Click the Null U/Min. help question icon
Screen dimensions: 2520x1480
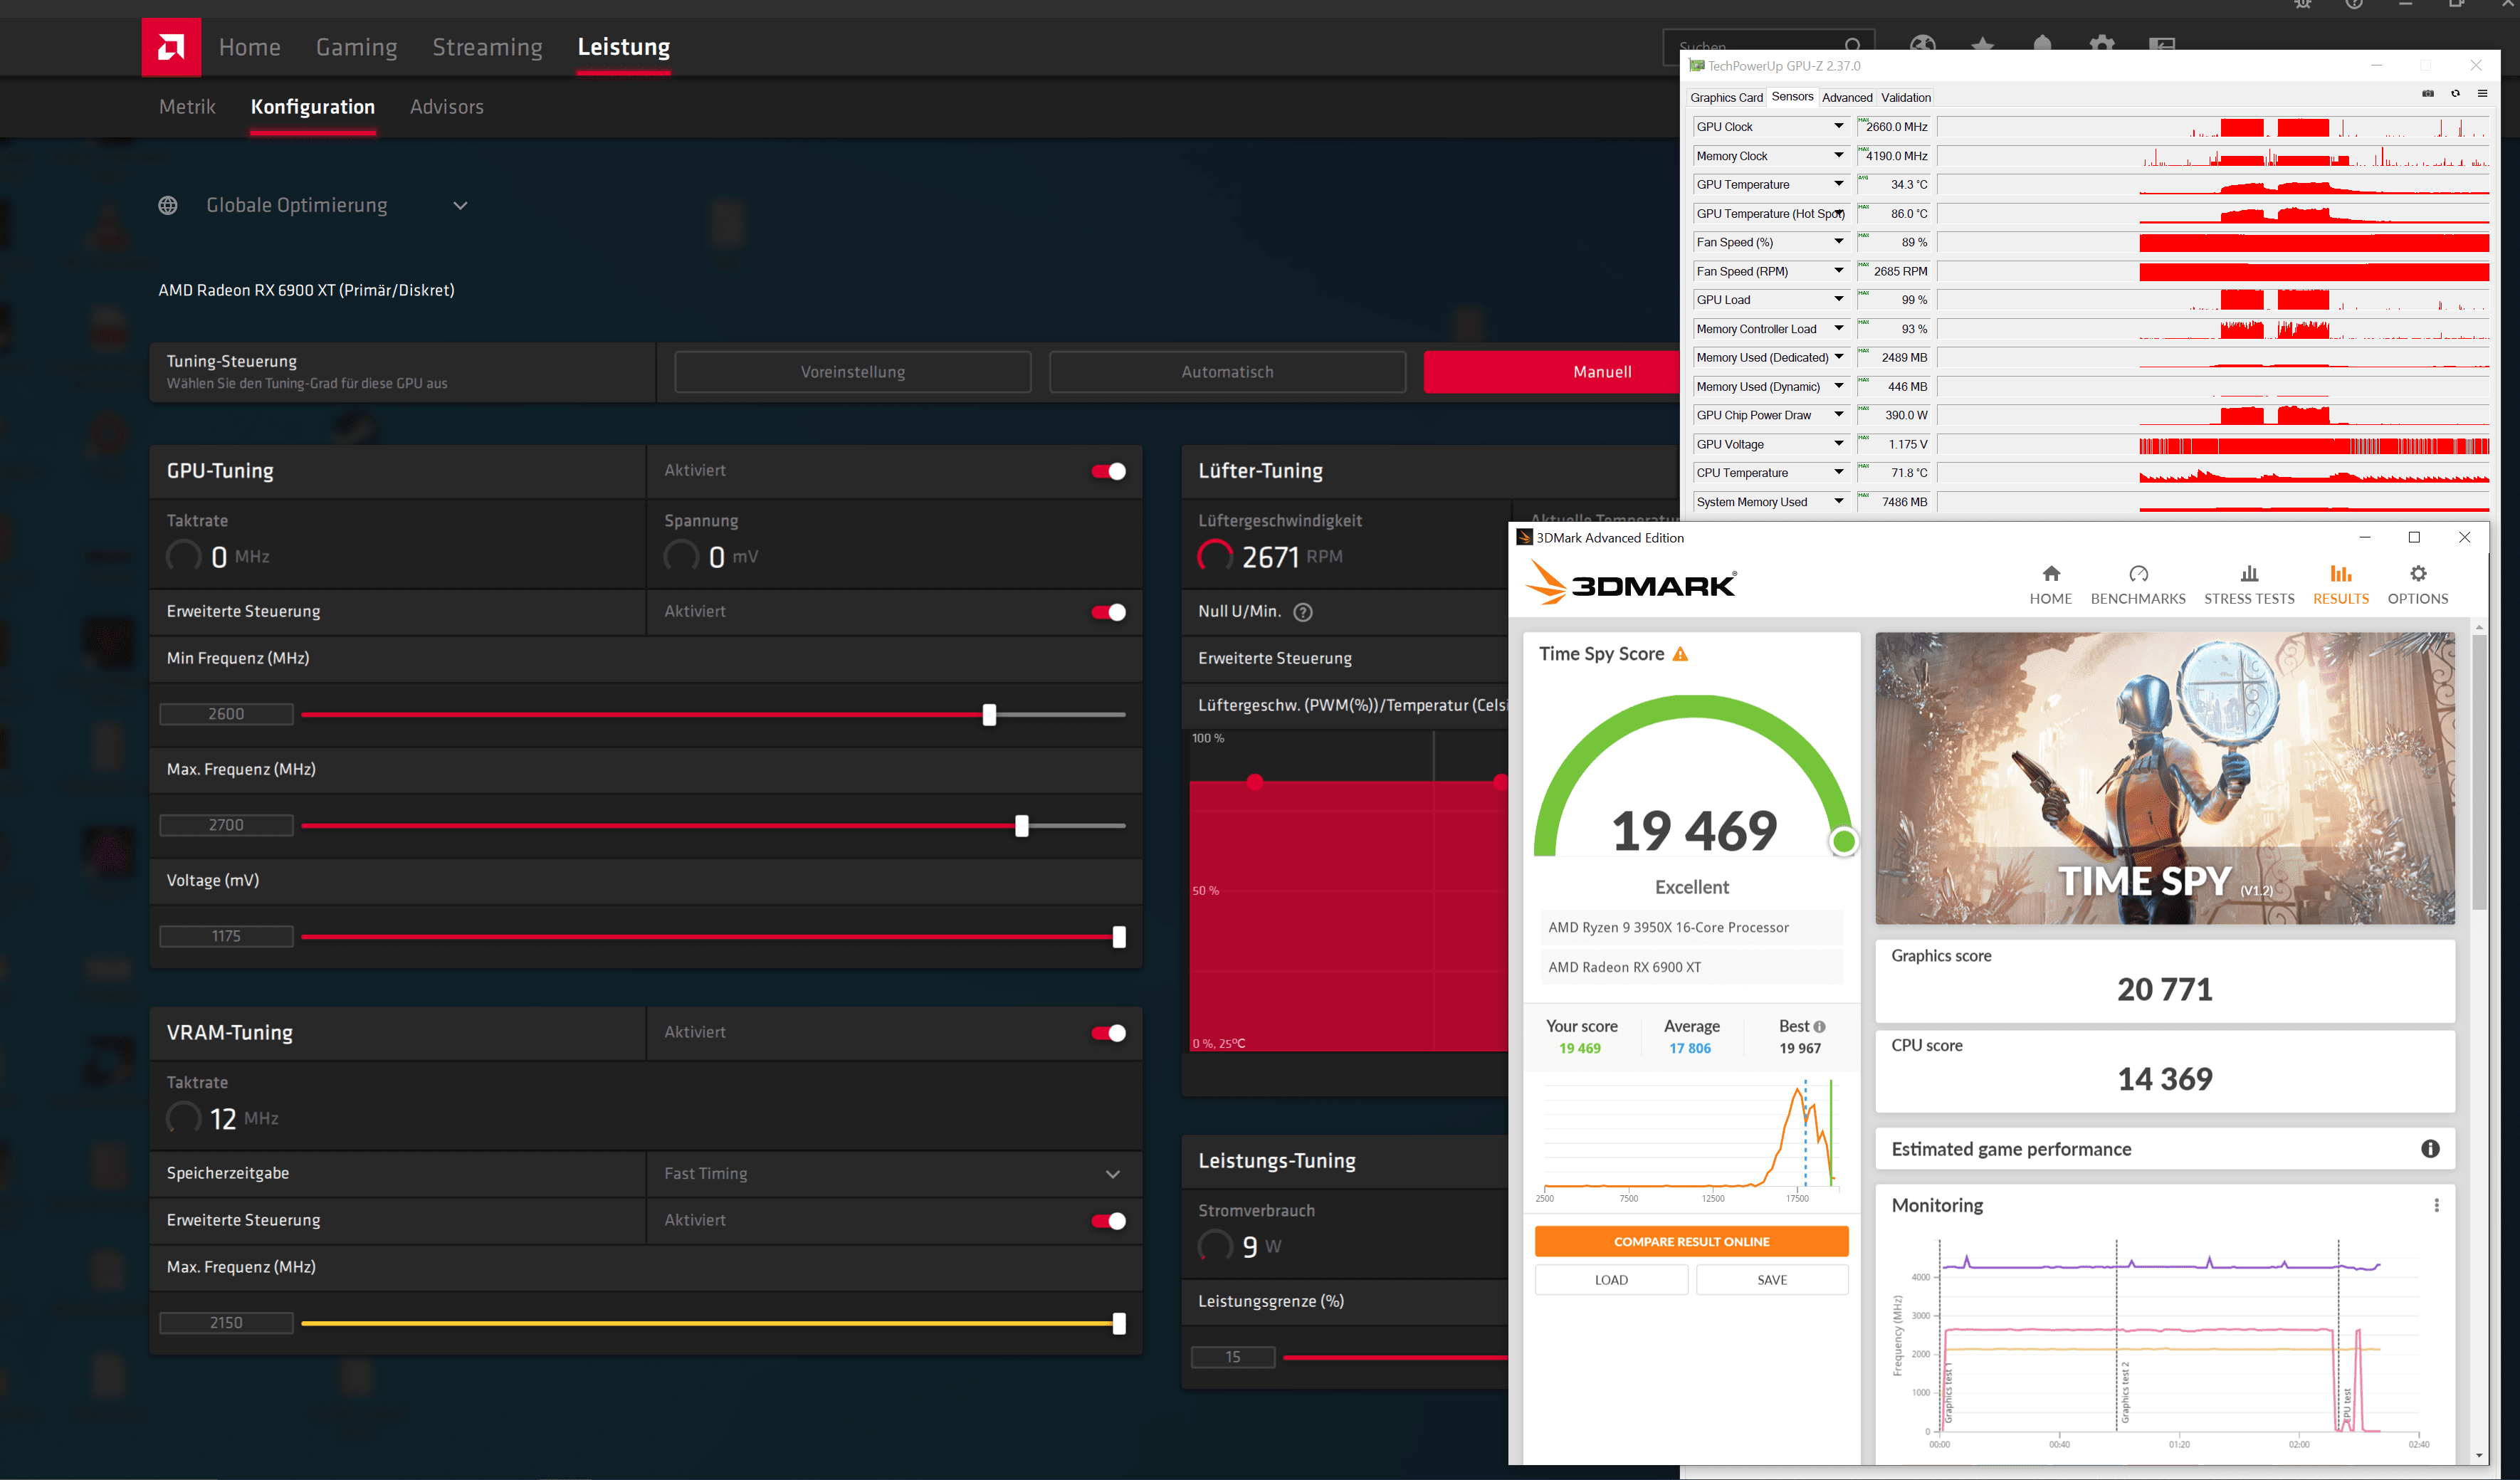(x=1303, y=612)
